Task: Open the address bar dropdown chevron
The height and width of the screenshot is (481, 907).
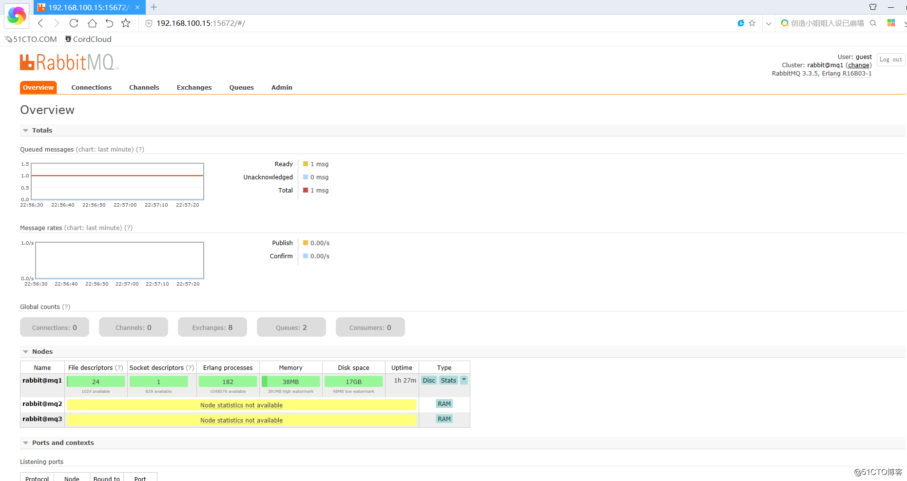Action: (769, 23)
